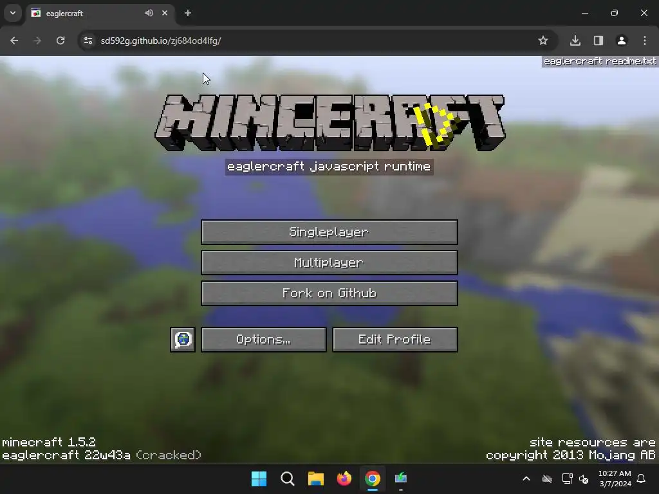Open Windows notifications bell
This screenshot has width=659, height=494.
coord(642,479)
